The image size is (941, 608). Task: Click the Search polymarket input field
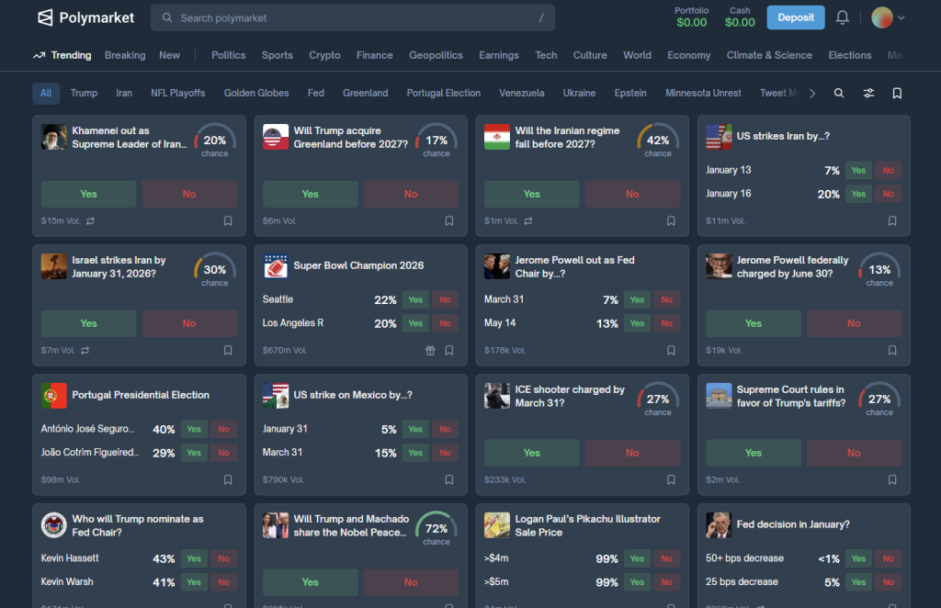tap(353, 17)
